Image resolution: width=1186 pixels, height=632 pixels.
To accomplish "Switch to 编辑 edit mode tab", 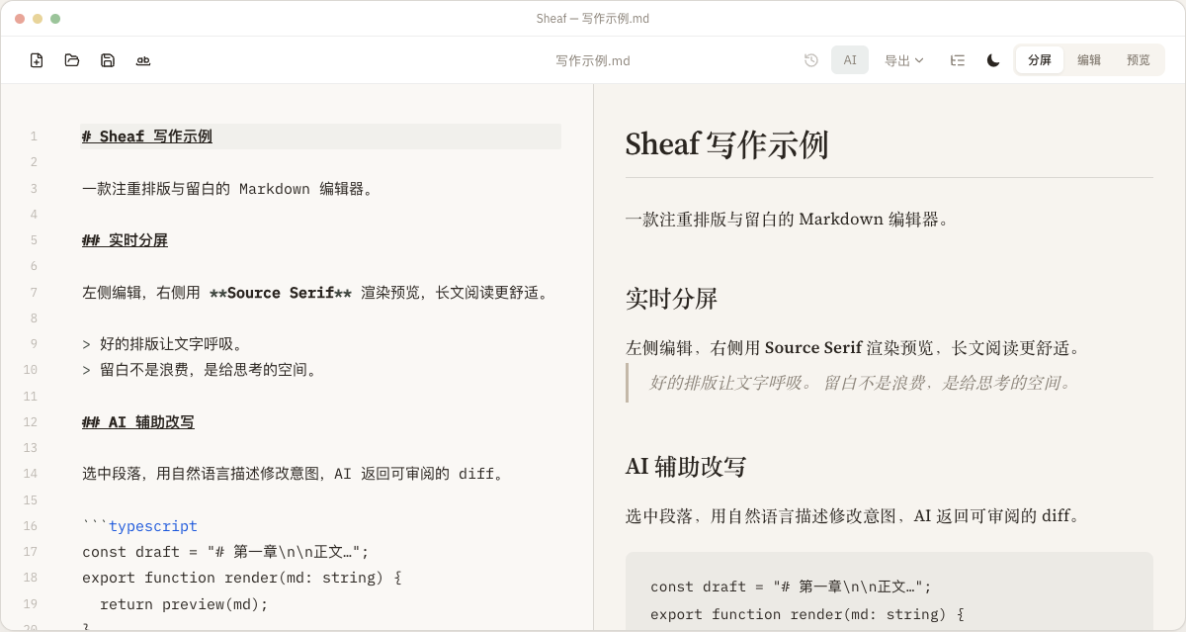I will [1089, 60].
